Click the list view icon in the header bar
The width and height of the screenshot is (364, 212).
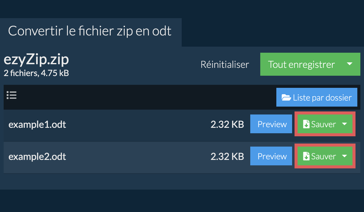click(12, 95)
